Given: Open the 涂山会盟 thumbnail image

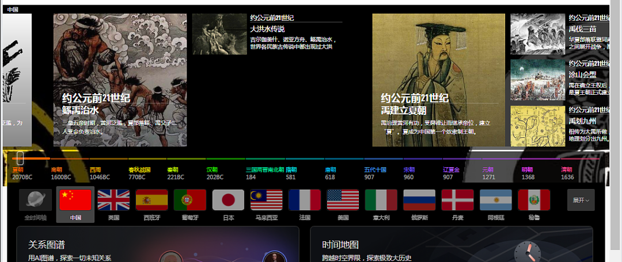Looking at the screenshot, I should 537,80.
